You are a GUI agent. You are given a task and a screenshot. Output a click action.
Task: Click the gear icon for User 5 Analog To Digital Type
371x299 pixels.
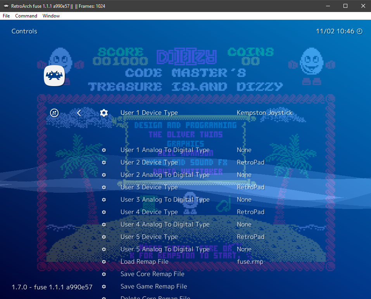104,249
